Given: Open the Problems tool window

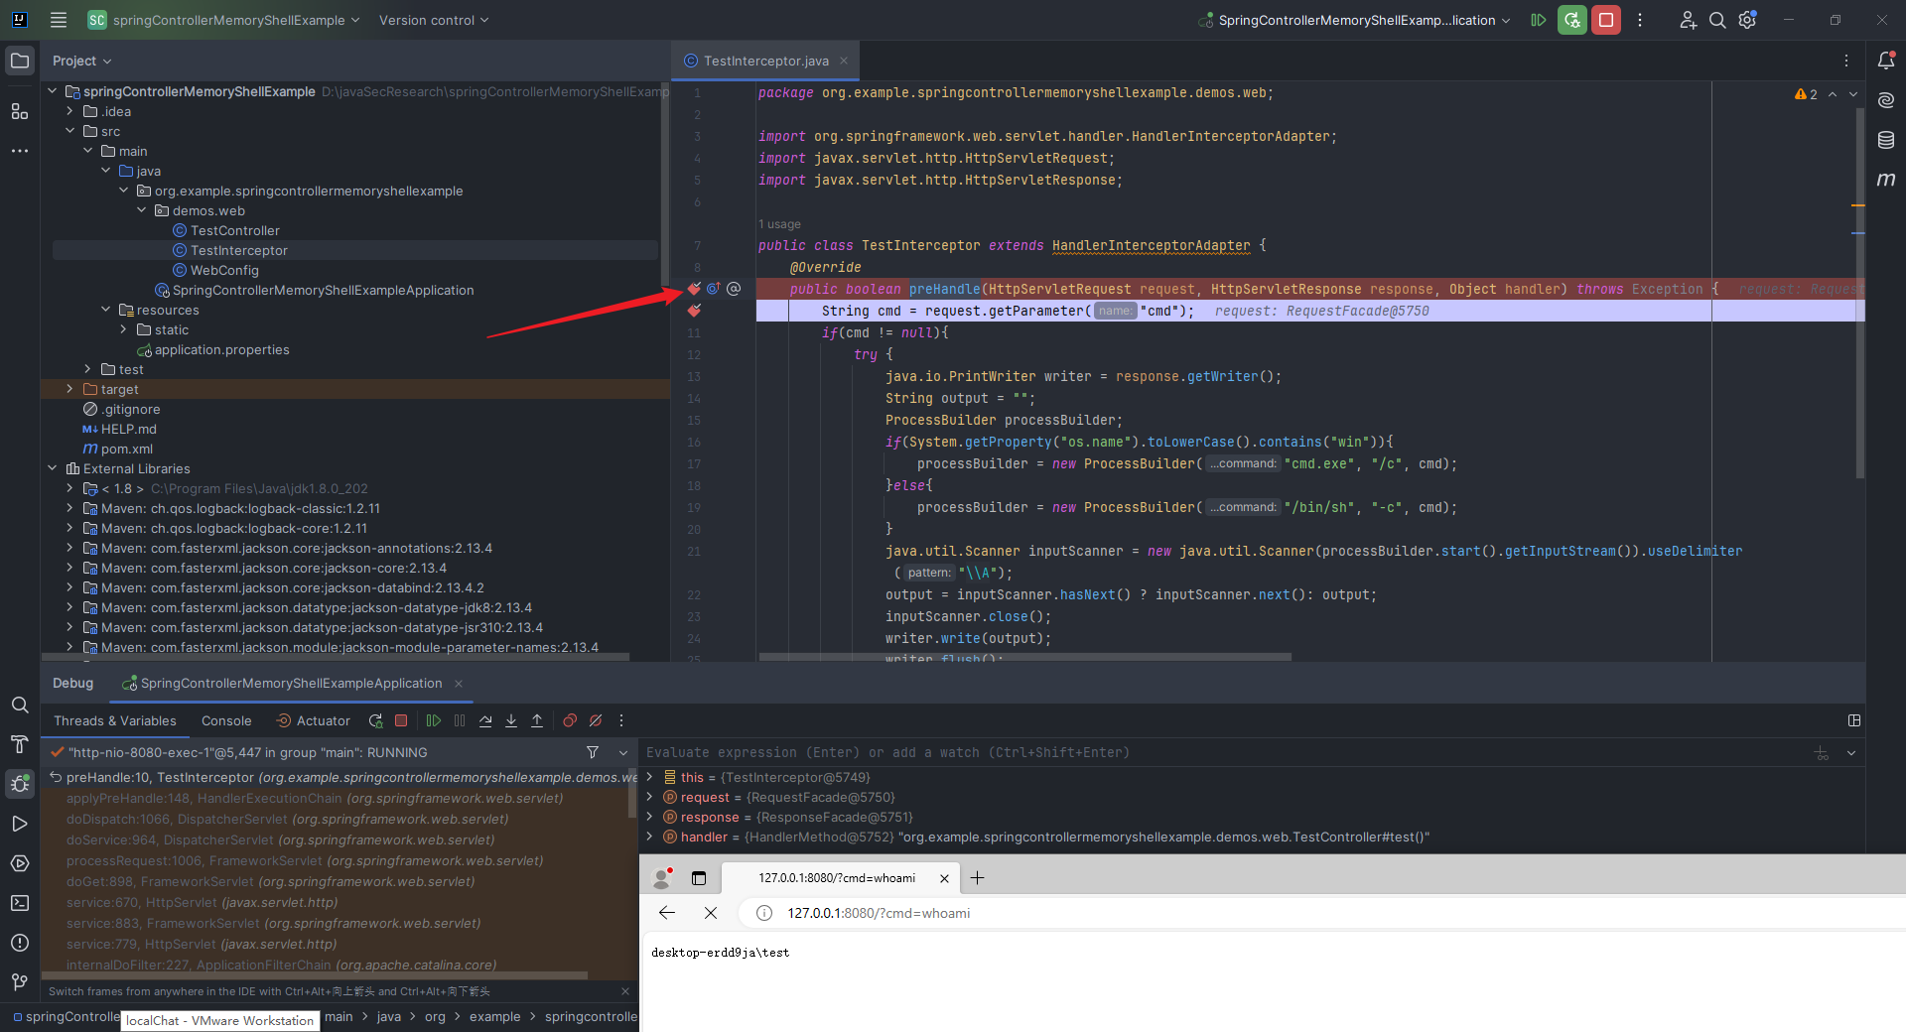Looking at the screenshot, I should coord(20,943).
